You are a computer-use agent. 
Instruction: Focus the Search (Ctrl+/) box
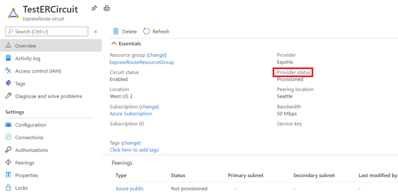pos(47,31)
